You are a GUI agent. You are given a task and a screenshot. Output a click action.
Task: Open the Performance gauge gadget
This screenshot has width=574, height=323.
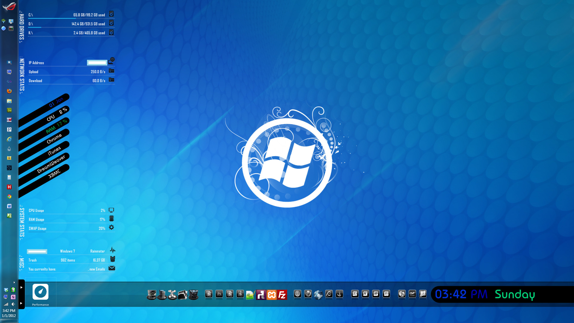40,292
